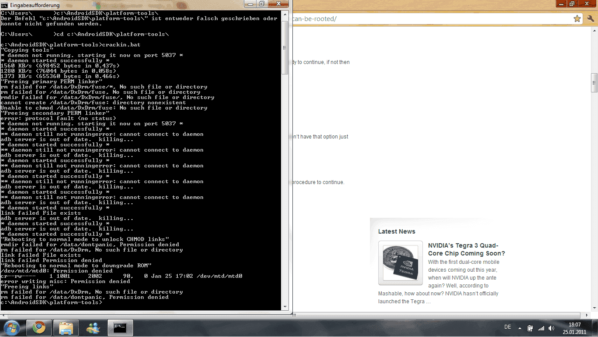The width and height of the screenshot is (598, 337).
Task: Minimize the Chrome browser window
Action: tap(561, 4)
